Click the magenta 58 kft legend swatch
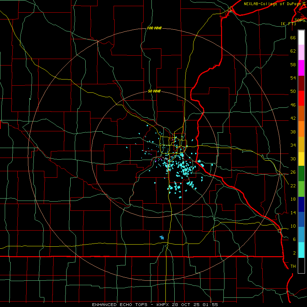Viewport: 307px width, 307px height. click(301, 68)
